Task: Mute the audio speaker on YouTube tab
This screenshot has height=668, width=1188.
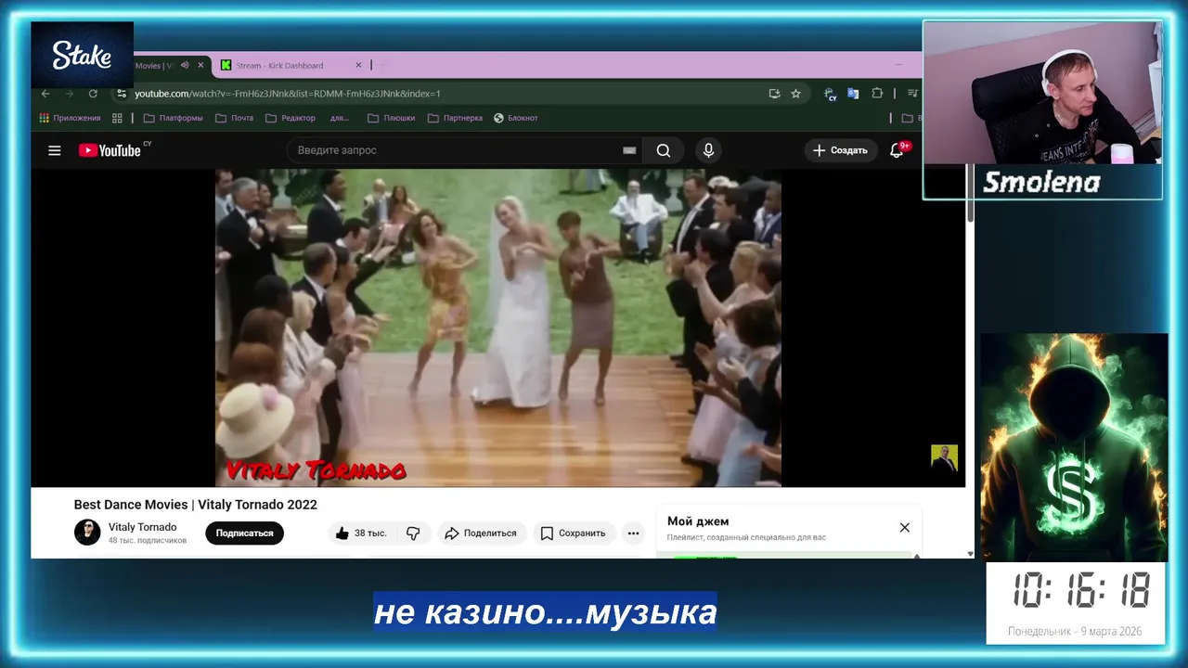Action: tap(185, 65)
